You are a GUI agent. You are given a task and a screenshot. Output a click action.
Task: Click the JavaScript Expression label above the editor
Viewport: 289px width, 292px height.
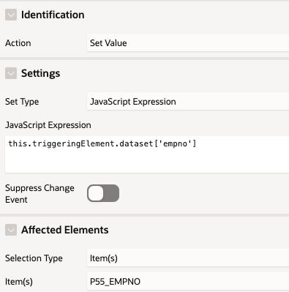48,125
